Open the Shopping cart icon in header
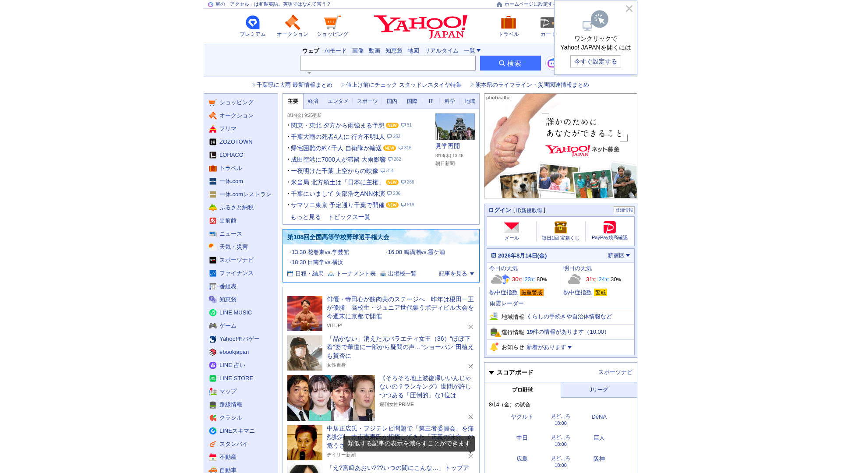 point(332,23)
